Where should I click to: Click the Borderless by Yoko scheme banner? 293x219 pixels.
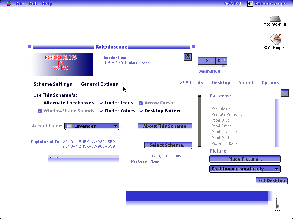pos(63,64)
